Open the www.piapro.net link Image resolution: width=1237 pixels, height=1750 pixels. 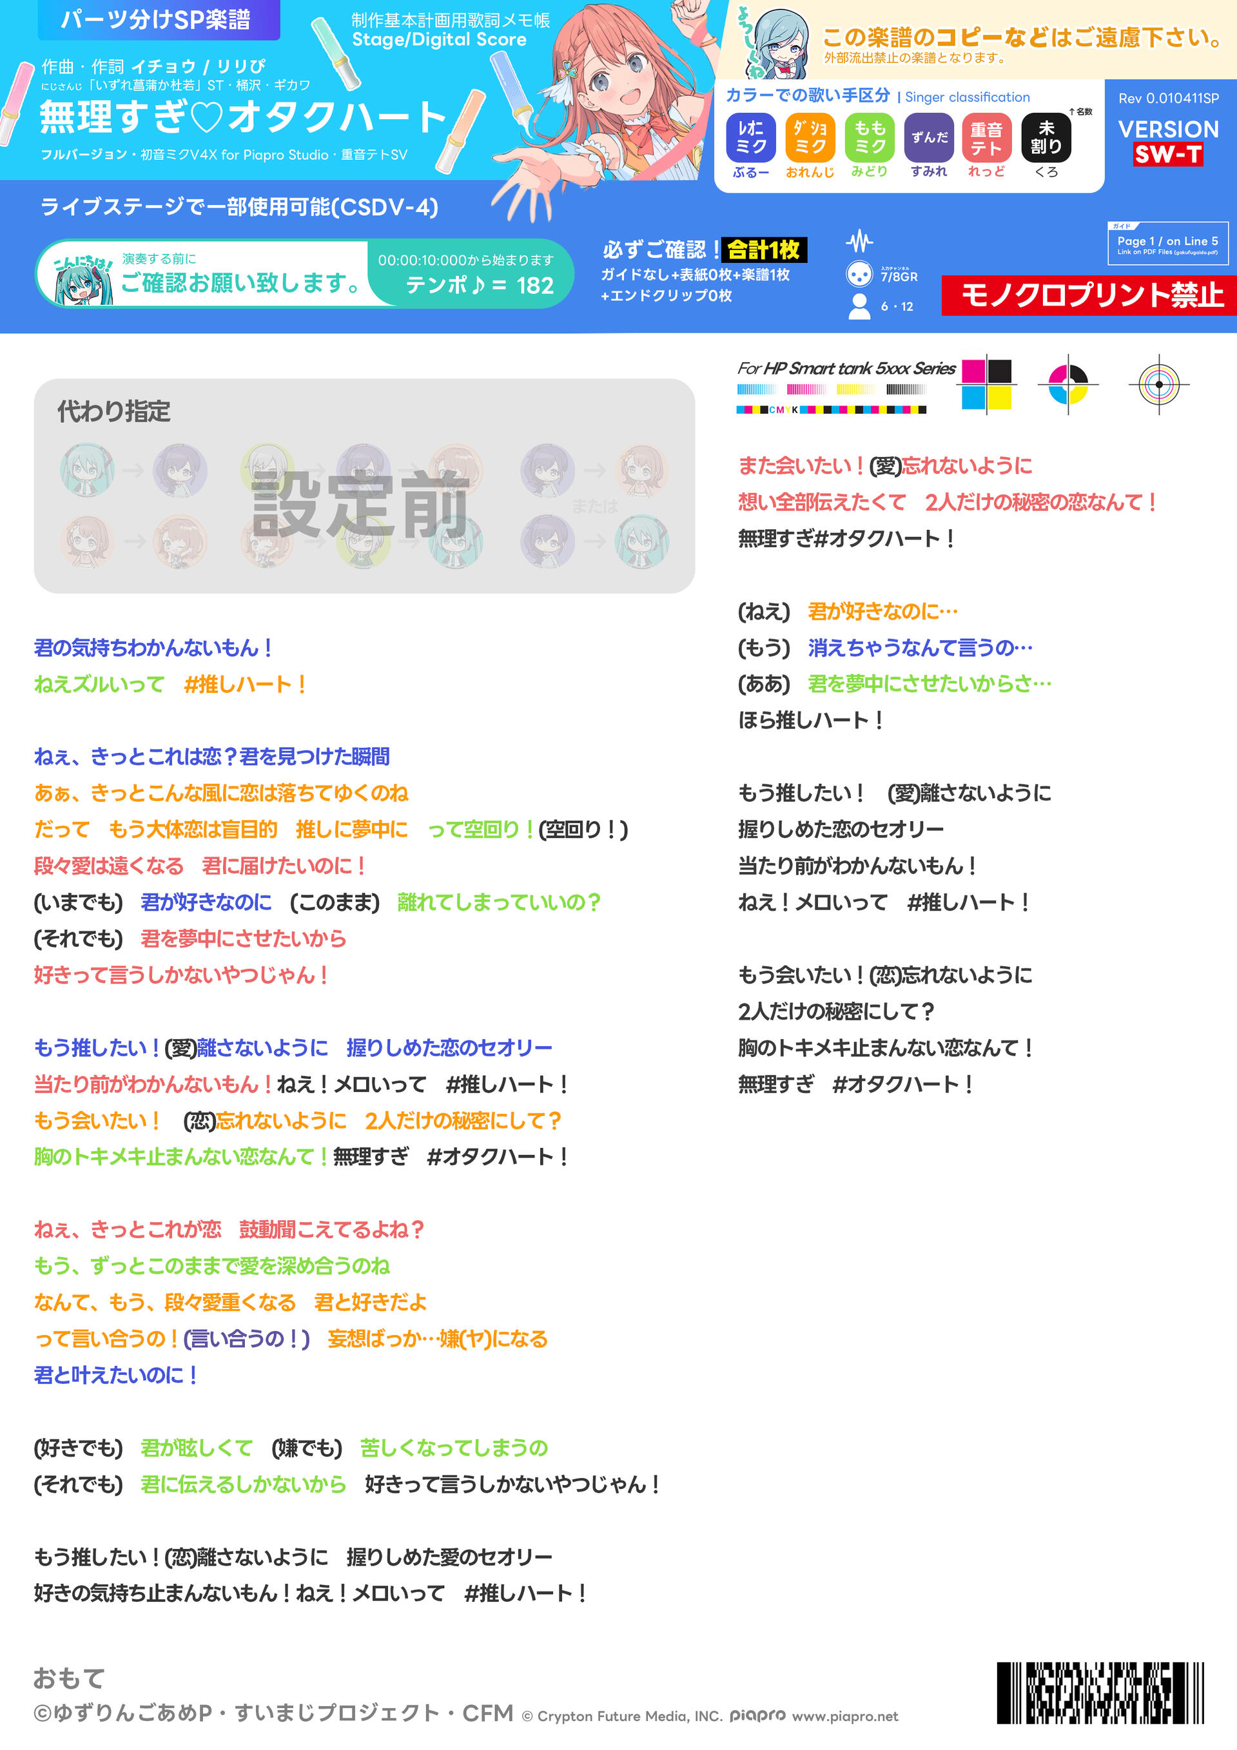pyautogui.click(x=844, y=1716)
